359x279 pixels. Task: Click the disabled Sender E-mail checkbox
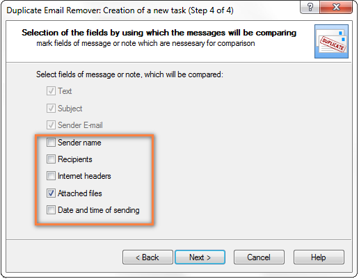point(51,125)
